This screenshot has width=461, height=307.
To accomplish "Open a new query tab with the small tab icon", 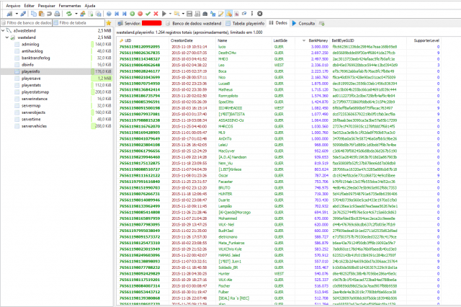I will pyautogui.click(x=322, y=24).
